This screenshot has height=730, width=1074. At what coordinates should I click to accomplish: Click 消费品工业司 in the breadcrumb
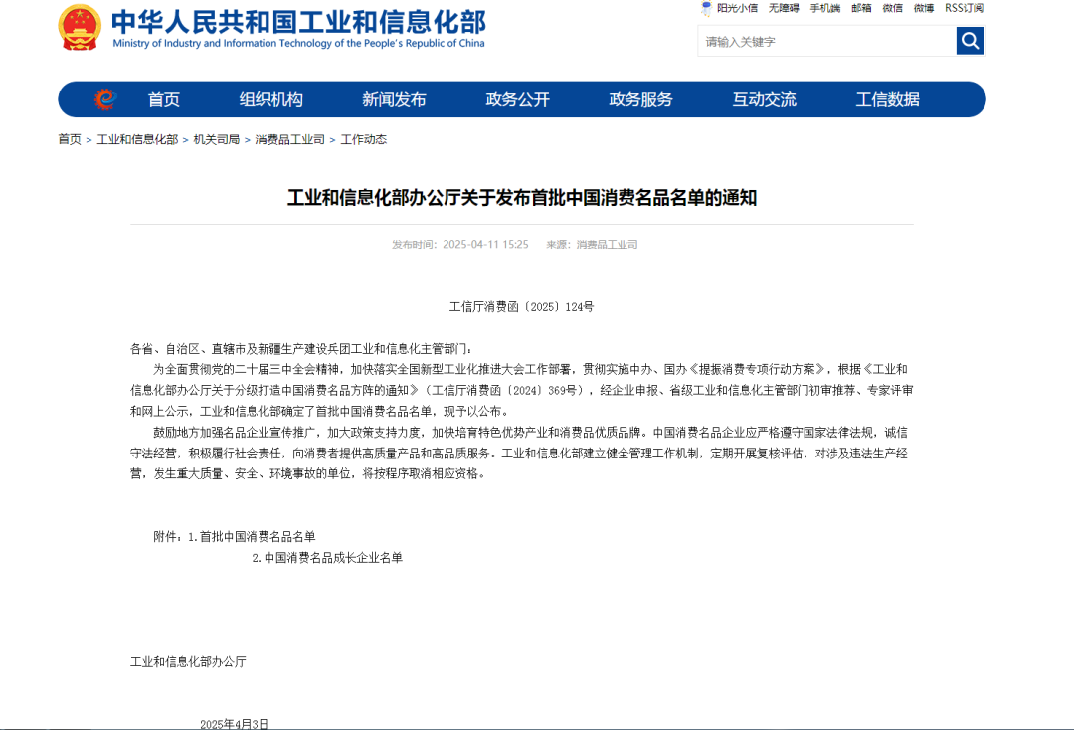[x=289, y=139]
